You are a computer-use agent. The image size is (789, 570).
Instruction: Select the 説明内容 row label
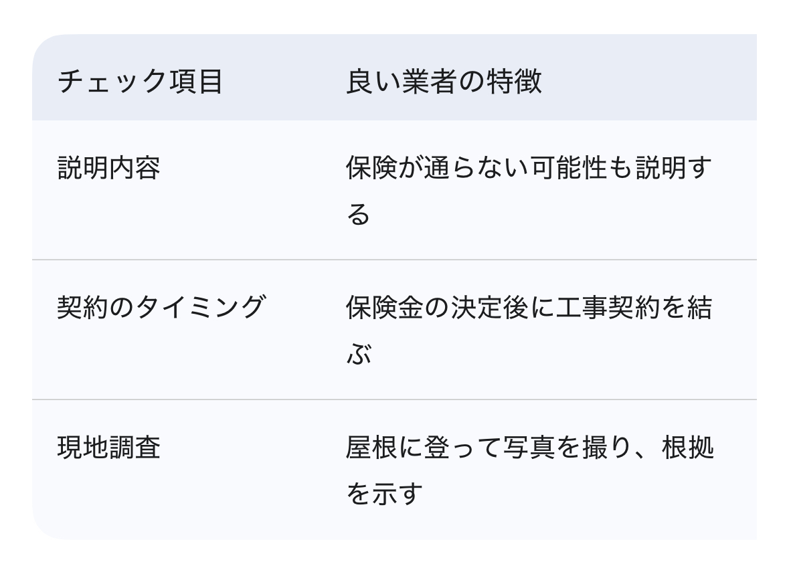[109, 168]
